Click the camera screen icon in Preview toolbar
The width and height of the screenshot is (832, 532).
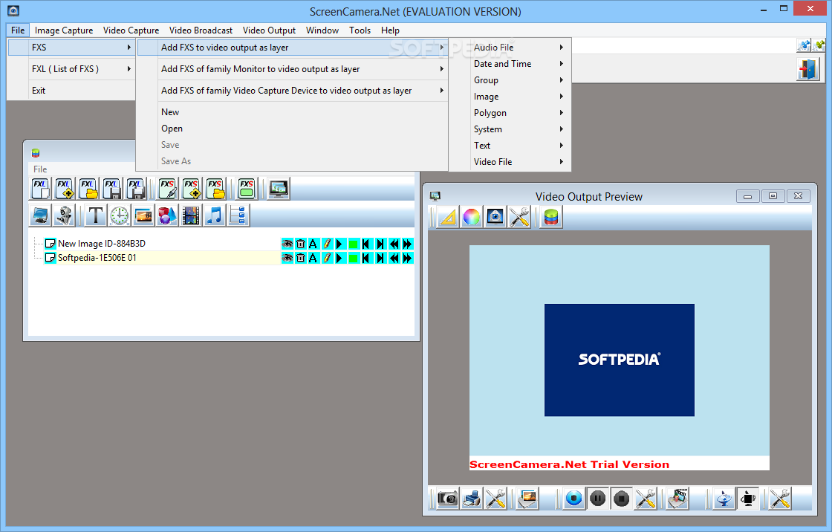[x=495, y=217]
